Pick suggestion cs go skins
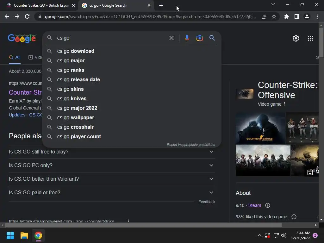Image resolution: width=324 pixels, height=243 pixels. click(132, 89)
